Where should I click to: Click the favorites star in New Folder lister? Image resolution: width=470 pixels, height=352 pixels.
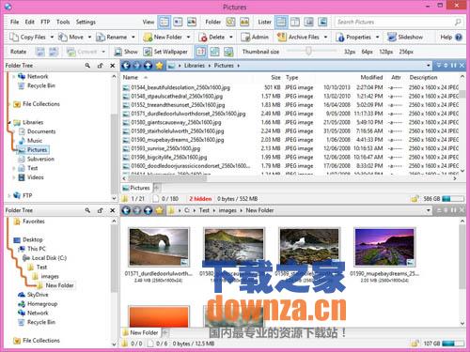(x=159, y=210)
